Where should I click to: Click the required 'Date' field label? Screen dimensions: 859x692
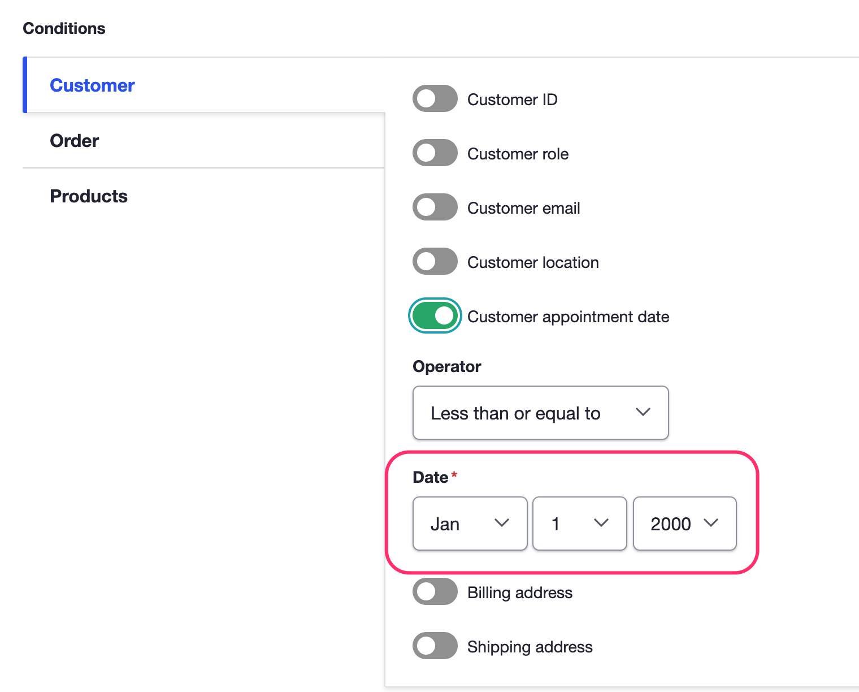click(431, 477)
